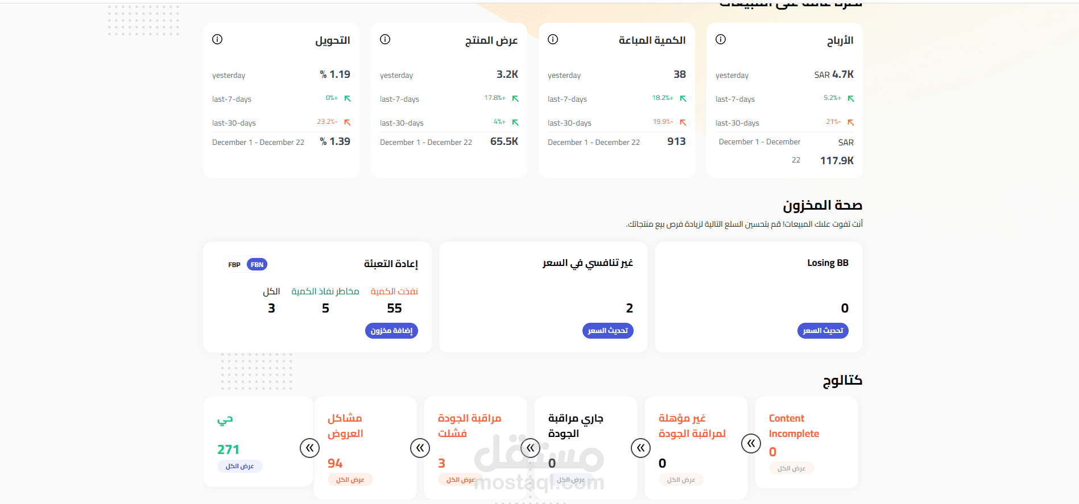This screenshot has width=1079, height=504.
Task: Click تحديث السعر in غير تنافسي في السعر card
Action: pos(607,331)
